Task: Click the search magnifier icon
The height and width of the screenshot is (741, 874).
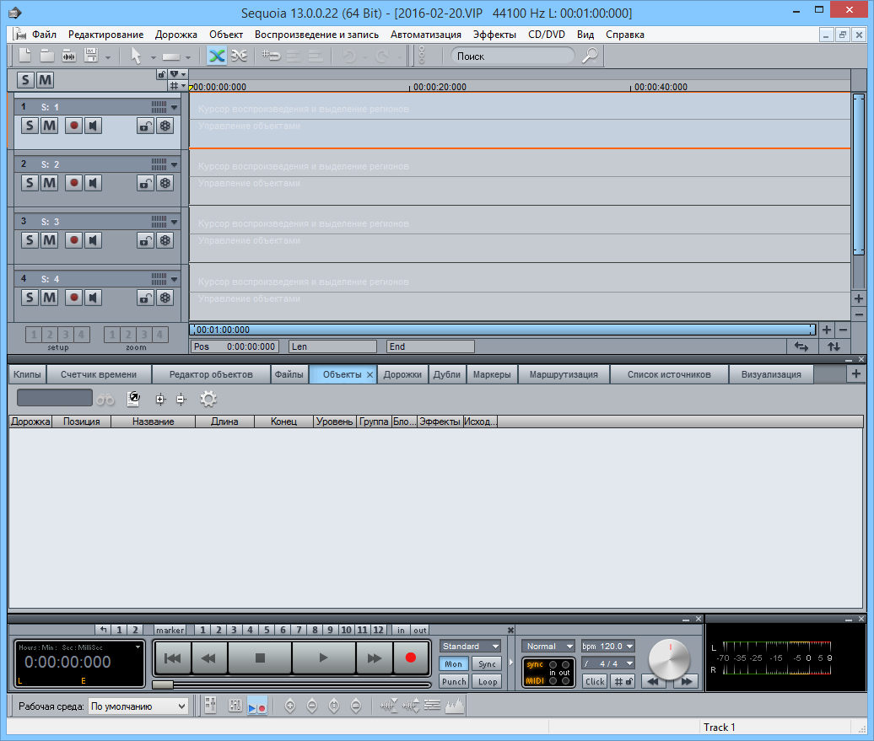Action: tap(590, 56)
